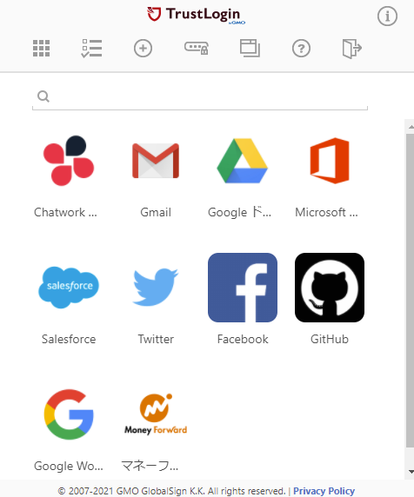Open the help question mark icon
The width and height of the screenshot is (414, 497).
pyautogui.click(x=301, y=49)
